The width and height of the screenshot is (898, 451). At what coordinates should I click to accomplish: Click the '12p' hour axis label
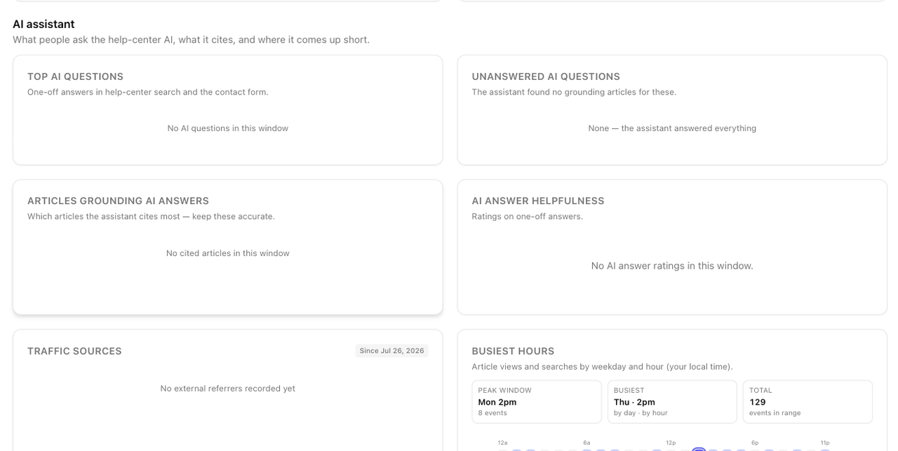[671, 443]
